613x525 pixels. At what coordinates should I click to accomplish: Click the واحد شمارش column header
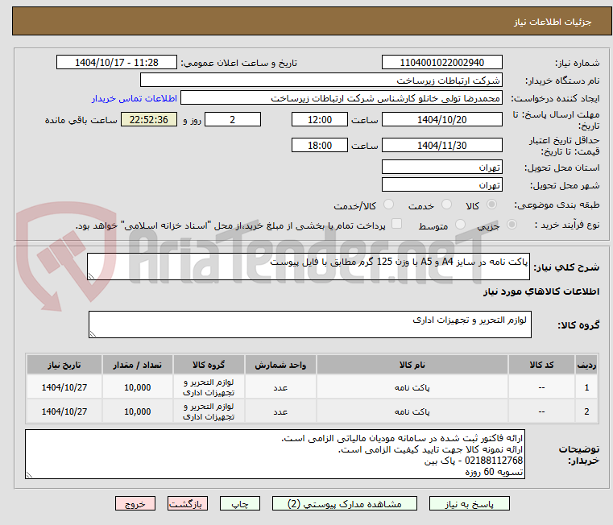[280, 365]
